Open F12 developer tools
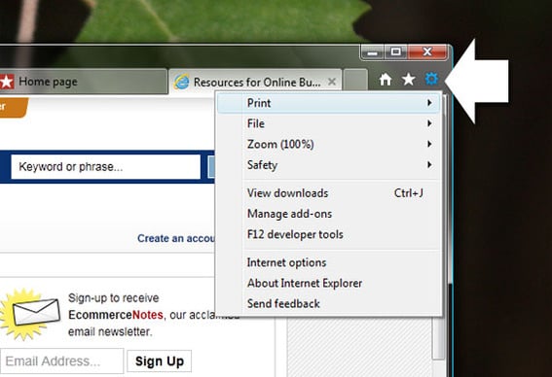Screen dimensions: 552x377 tap(328, 234)
